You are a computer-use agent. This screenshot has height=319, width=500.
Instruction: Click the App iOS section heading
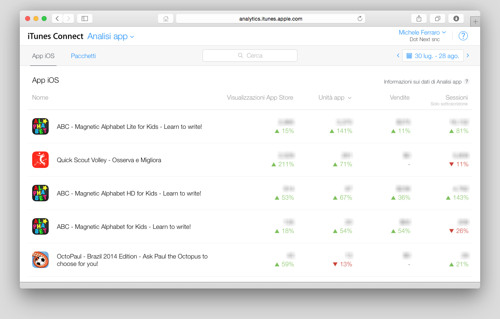[x=45, y=80]
